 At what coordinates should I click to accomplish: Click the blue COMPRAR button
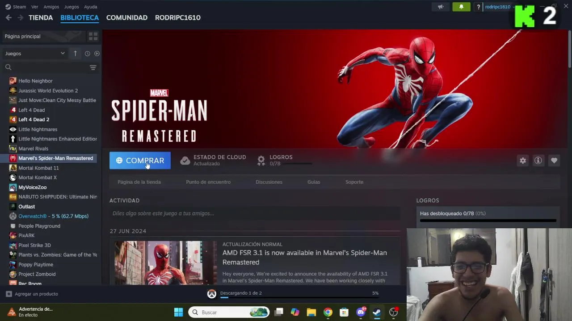[x=140, y=160]
